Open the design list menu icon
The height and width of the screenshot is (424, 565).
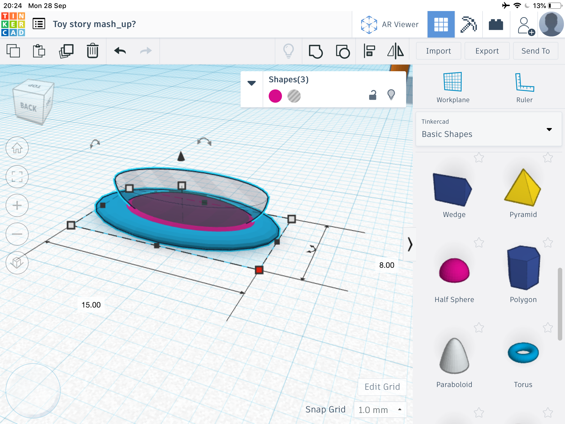39,24
